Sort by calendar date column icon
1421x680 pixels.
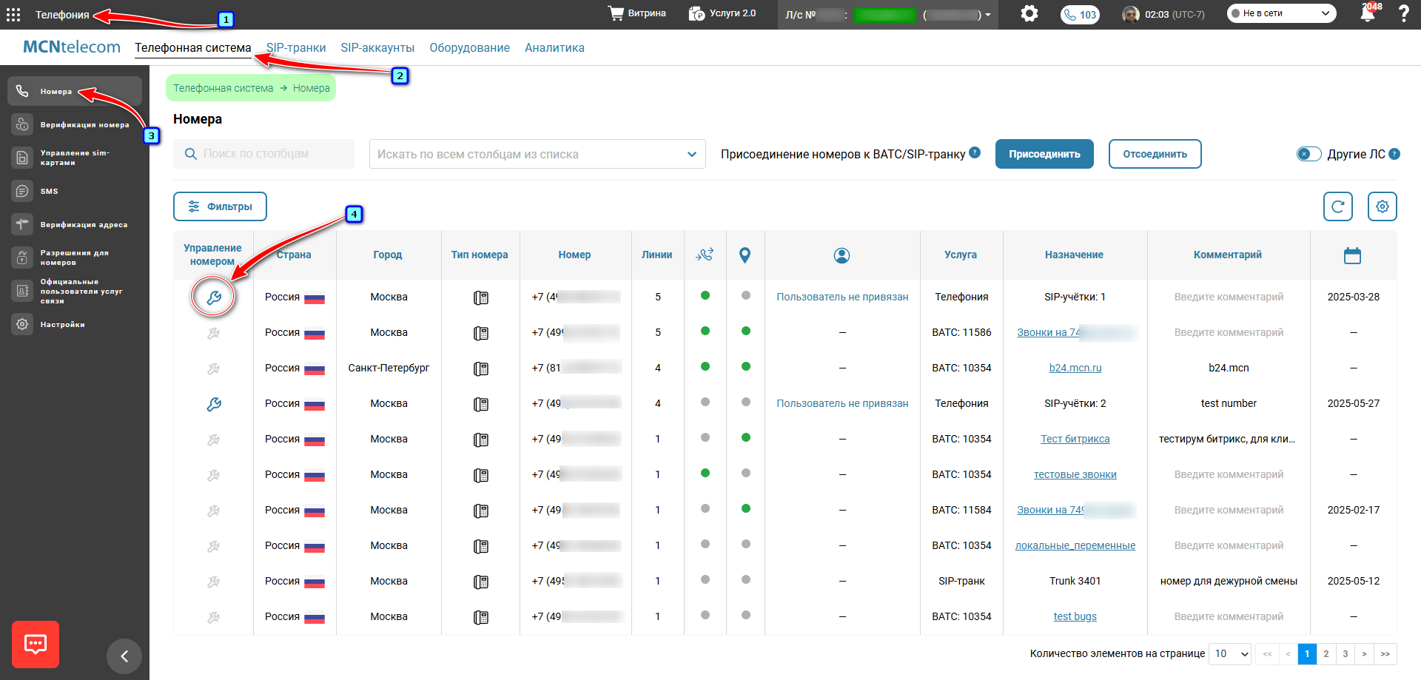(x=1352, y=255)
